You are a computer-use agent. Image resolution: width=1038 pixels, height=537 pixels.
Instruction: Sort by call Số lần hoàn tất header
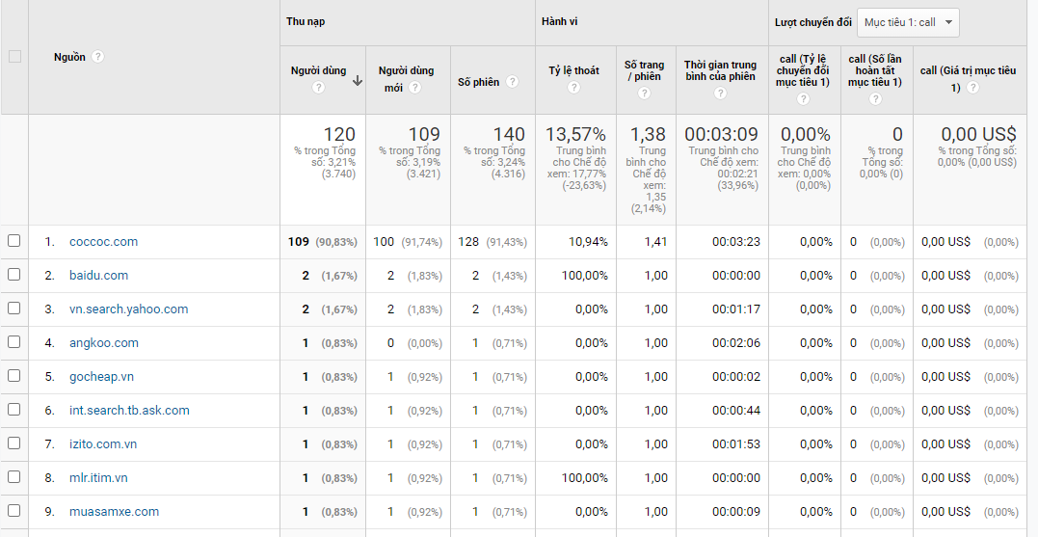(x=875, y=70)
